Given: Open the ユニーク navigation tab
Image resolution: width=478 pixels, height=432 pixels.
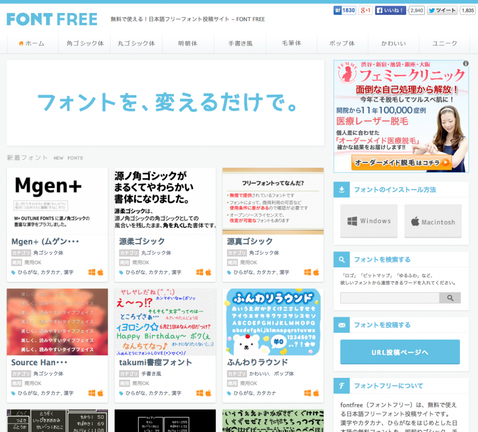Looking at the screenshot, I should 445,43.
